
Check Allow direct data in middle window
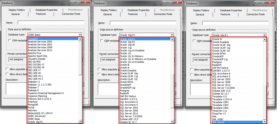(99, 74)
